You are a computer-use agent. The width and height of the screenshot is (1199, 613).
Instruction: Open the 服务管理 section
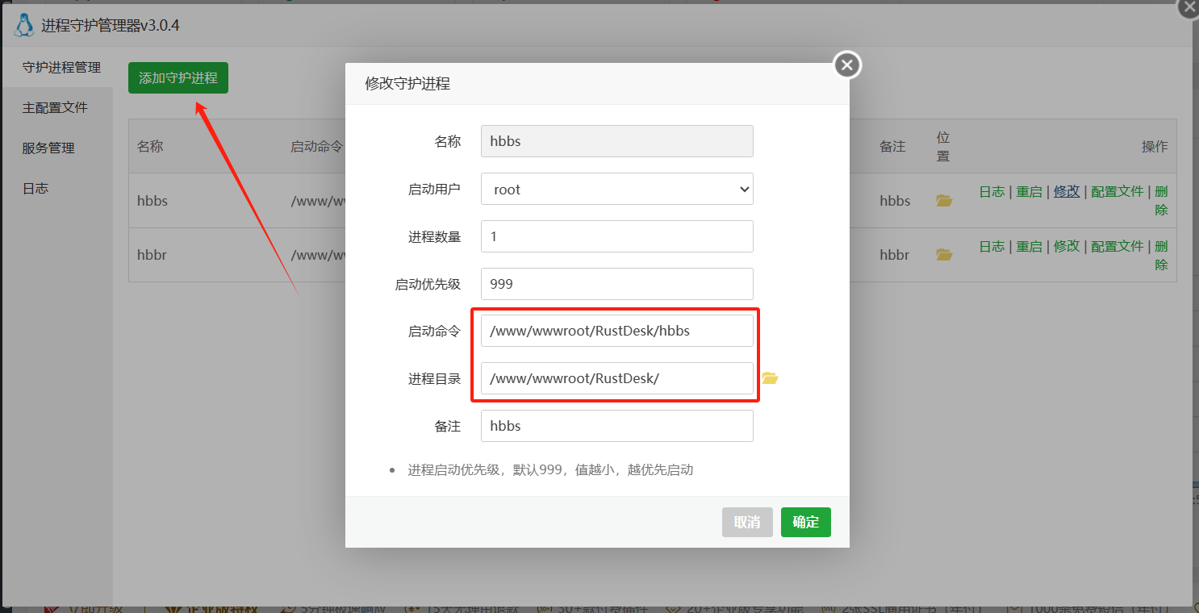[49, 148]
